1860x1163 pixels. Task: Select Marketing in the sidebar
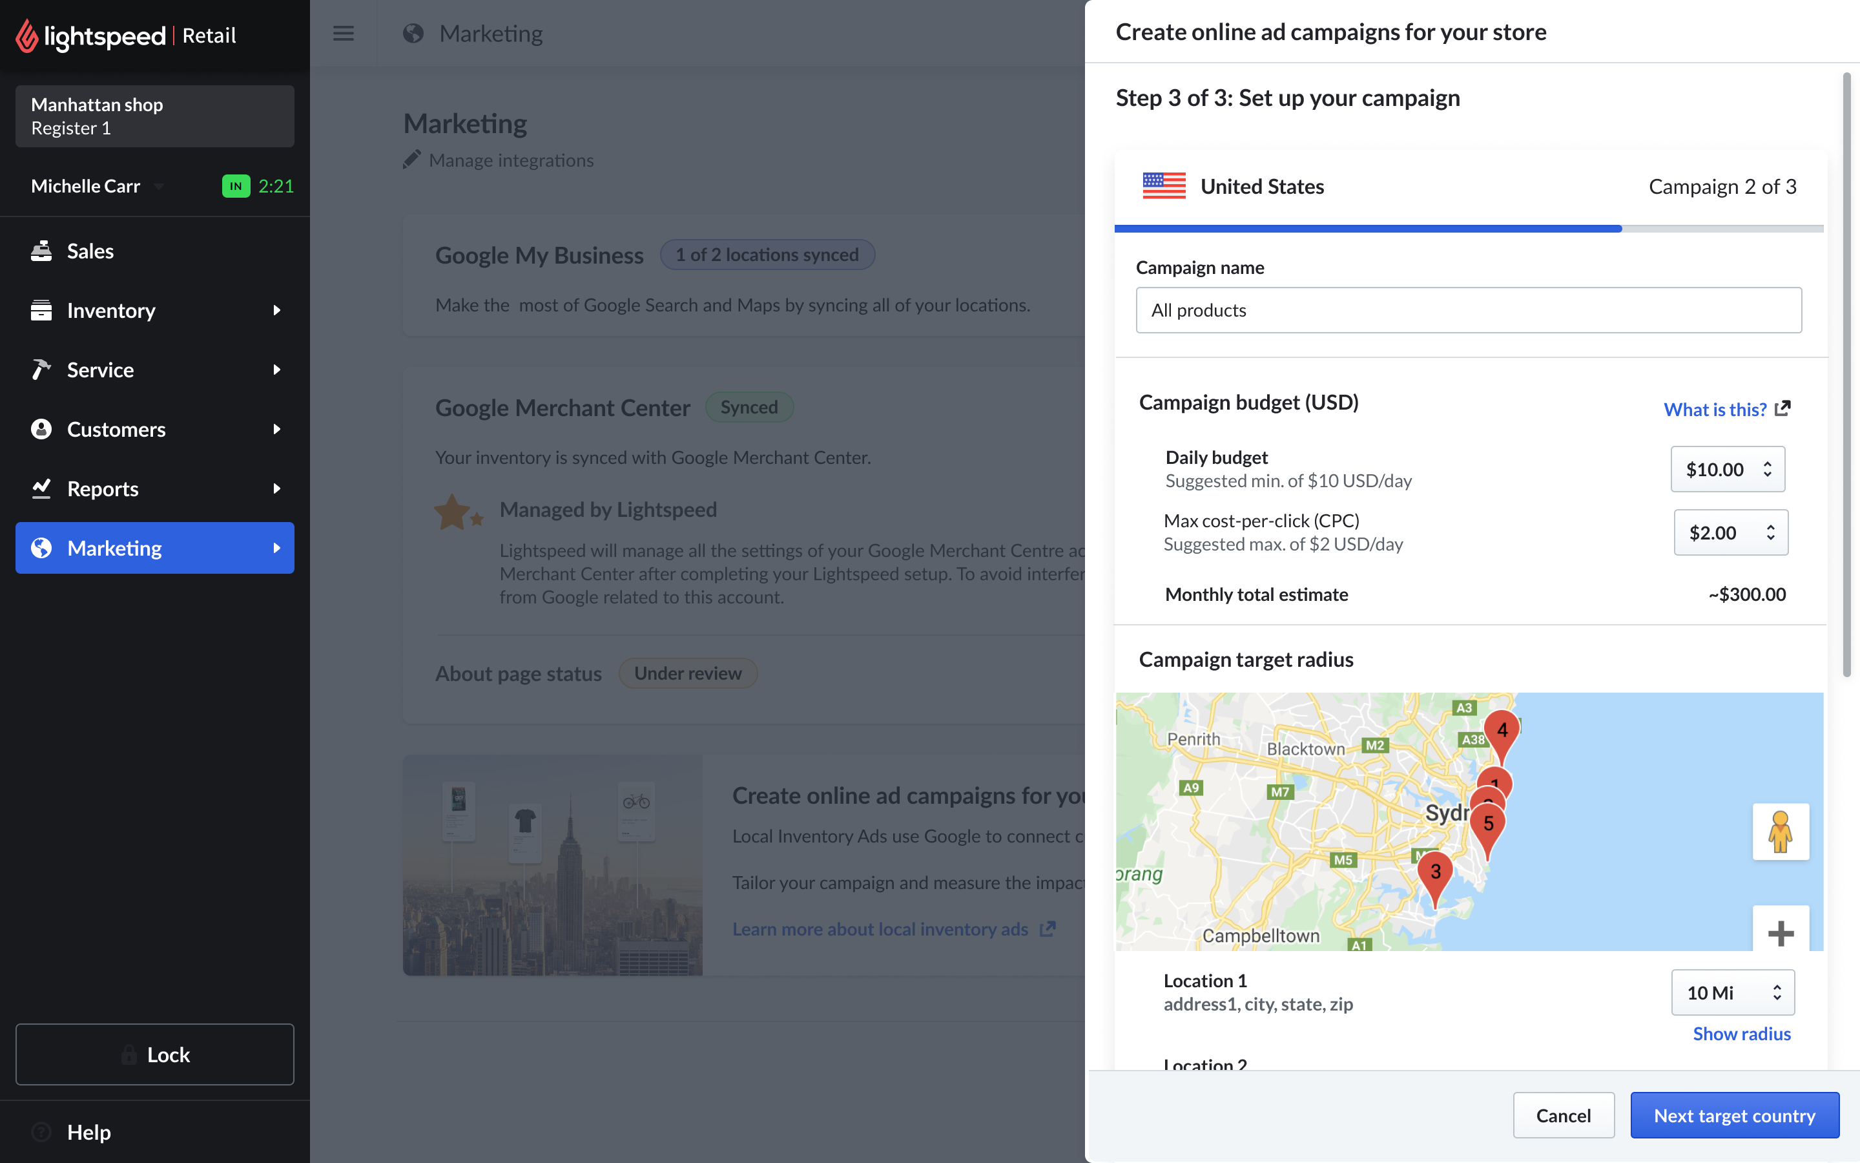154,548
